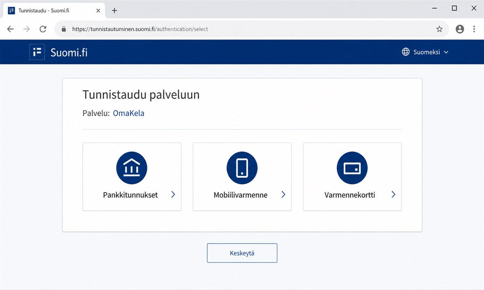
Task: Click the Suomi.fi logo icon in header
Action: (x=37, y=52)
